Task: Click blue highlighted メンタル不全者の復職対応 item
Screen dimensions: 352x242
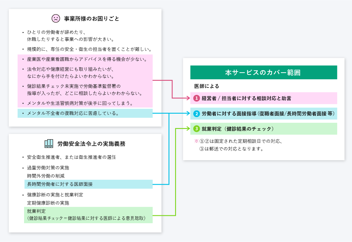Action: pyautogui.click(x=73, y=113)
